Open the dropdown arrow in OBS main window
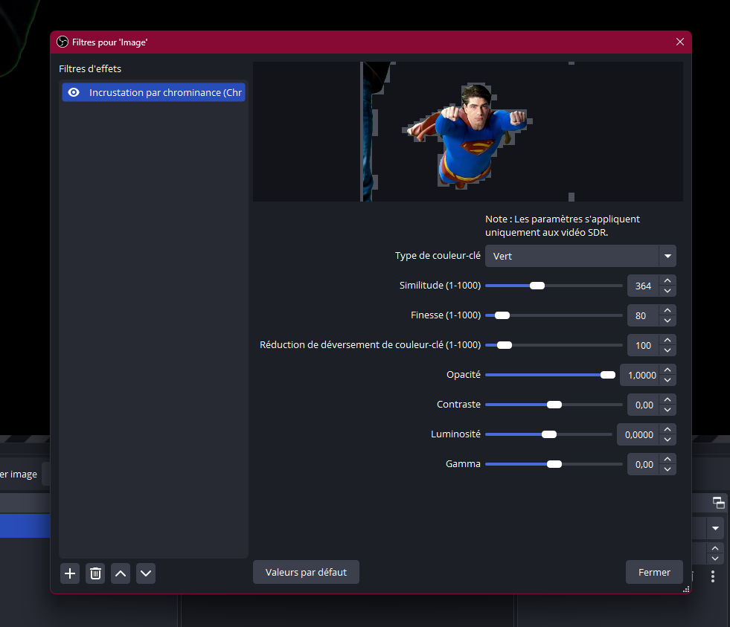Viewport: 730px width, 627px height. [x=716, y=528]
